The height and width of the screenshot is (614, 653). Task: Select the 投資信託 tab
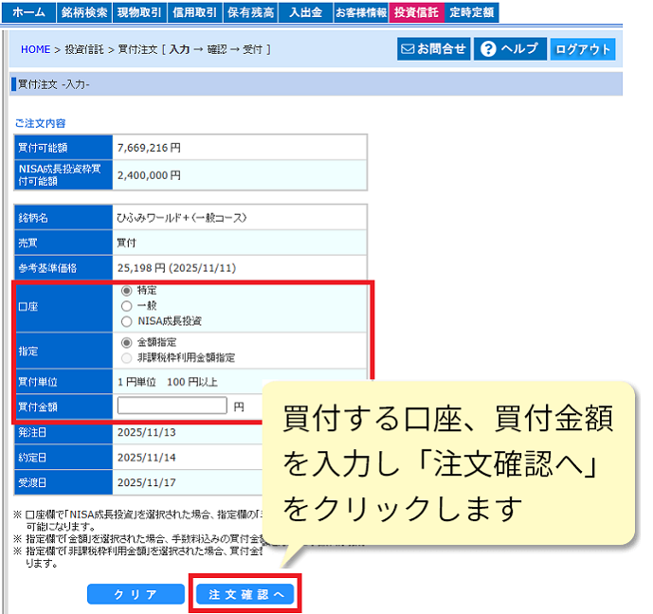416,12
